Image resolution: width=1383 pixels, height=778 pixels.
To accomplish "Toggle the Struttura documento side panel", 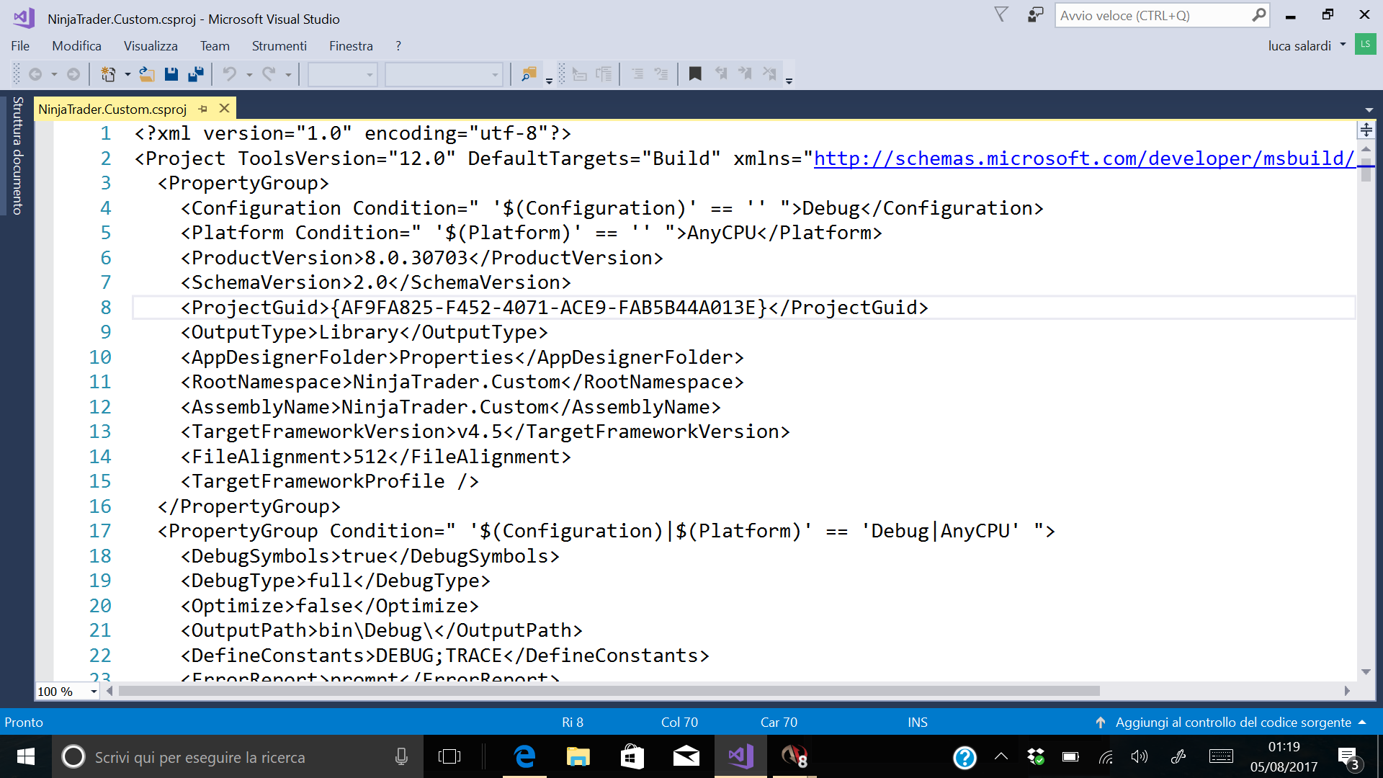I will click(x=17, y=156).
